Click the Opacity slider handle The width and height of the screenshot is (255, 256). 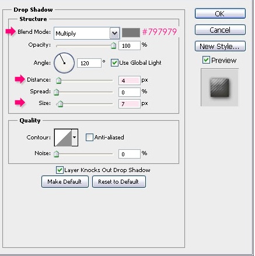pos(113,45)
